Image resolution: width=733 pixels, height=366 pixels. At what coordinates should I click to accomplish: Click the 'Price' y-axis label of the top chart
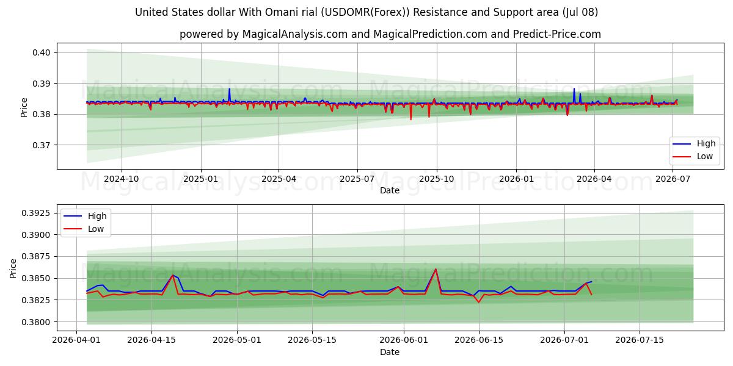coord(24,107)
